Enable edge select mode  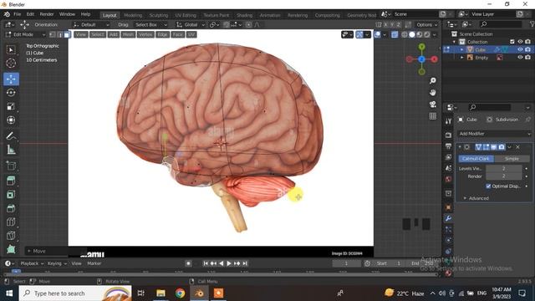(59, 34)
